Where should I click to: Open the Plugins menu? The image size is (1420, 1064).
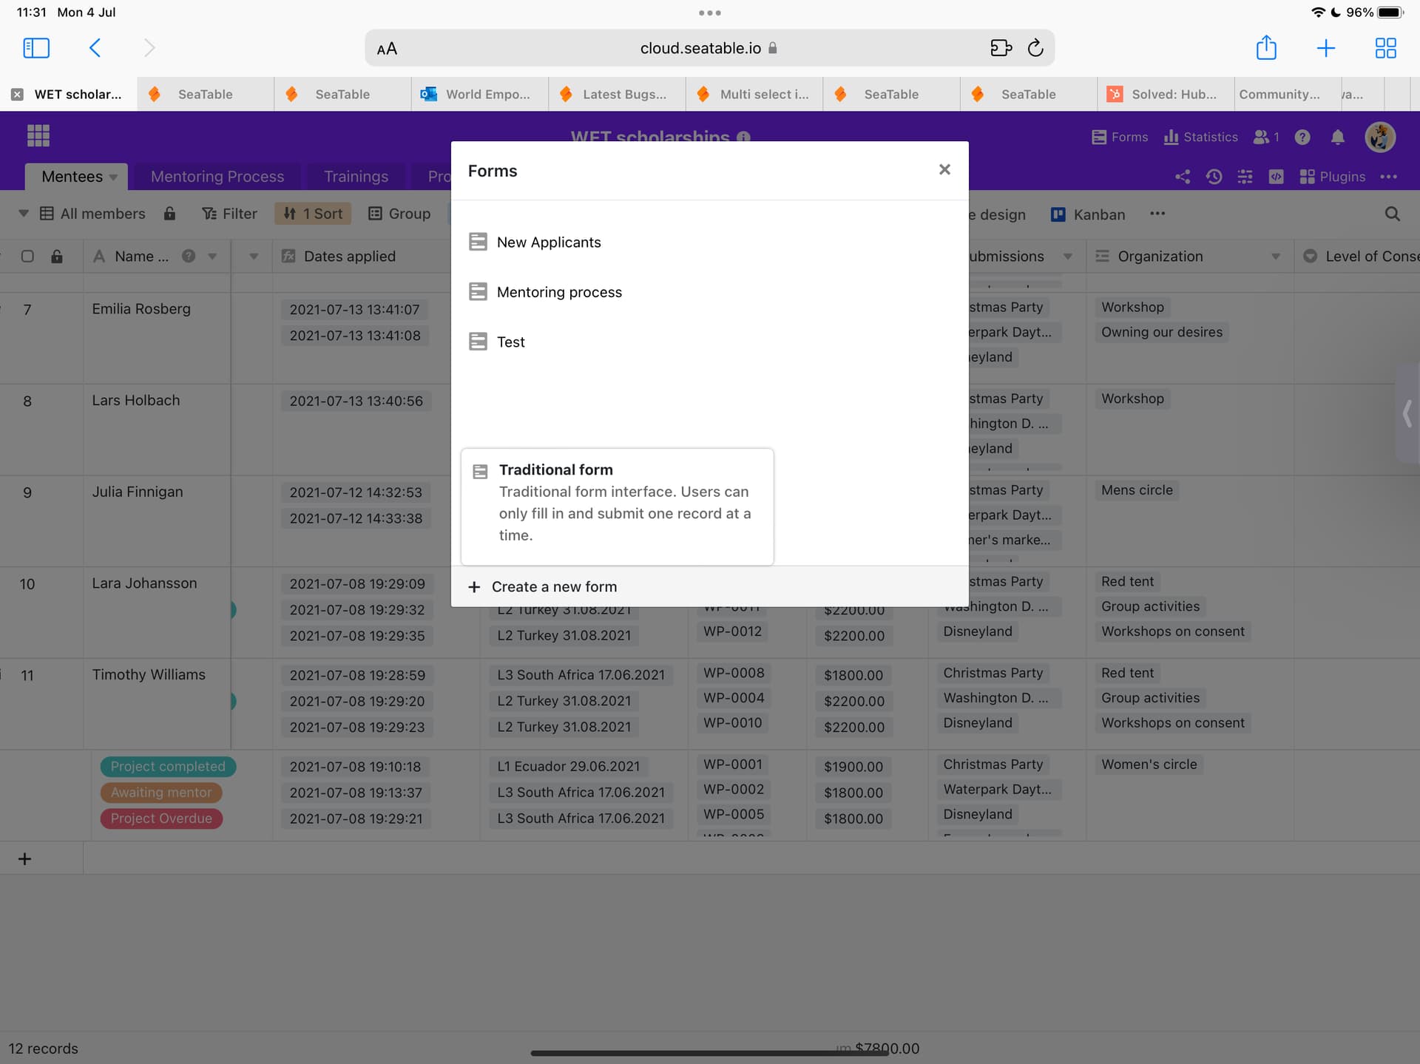click(x=1333, y=177)
